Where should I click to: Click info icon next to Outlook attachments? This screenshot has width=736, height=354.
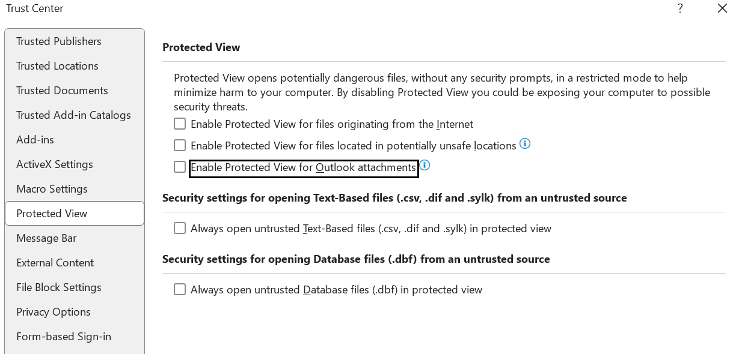pos(425,165)
